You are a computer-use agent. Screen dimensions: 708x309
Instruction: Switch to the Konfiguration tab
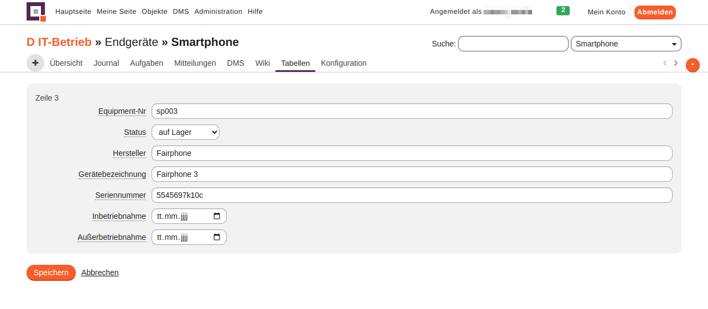click(343, 63)
